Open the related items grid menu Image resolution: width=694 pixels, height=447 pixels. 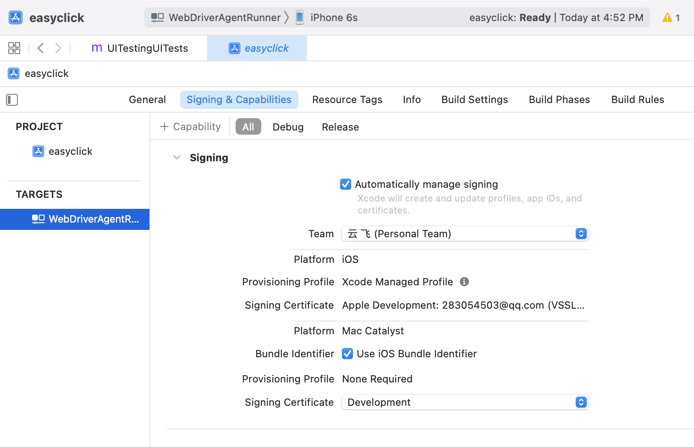coord(14,48)
